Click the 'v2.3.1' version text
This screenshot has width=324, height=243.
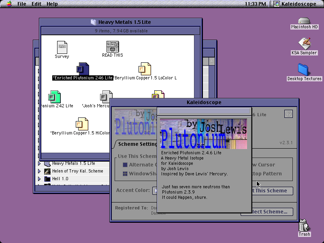tap(286, 143)
